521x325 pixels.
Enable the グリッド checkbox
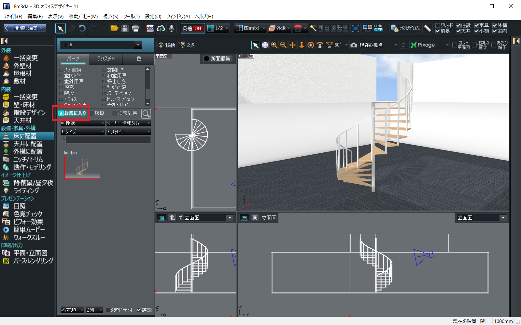coord(438,25)
